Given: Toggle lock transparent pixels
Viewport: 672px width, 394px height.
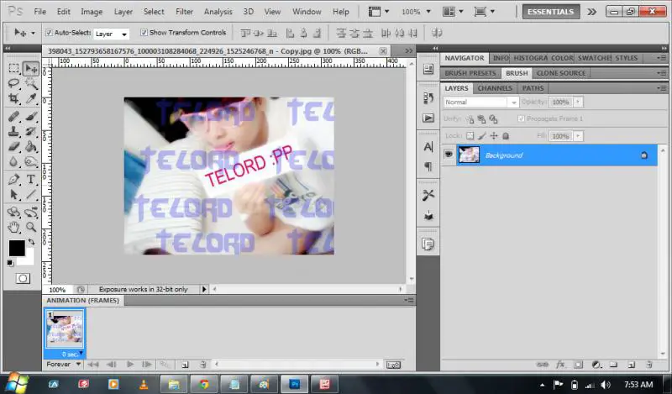Looking at the screenshot, I should [x=470, y=136].
